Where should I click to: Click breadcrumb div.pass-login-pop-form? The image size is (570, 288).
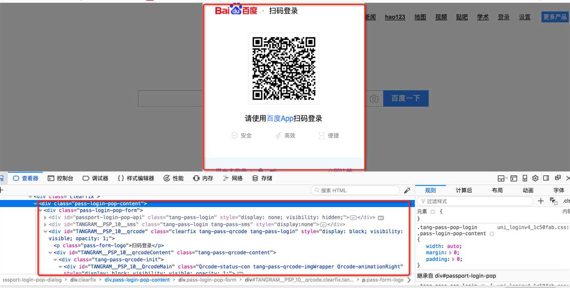point(207,280)
